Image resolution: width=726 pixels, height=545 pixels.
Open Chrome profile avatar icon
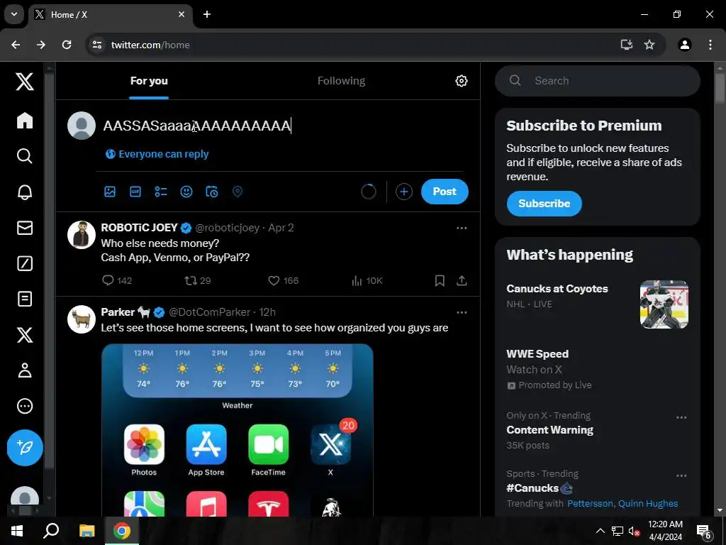pos(685,45)
